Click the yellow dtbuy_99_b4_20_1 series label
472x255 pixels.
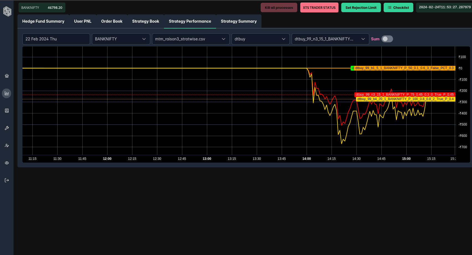click(406, 99)
